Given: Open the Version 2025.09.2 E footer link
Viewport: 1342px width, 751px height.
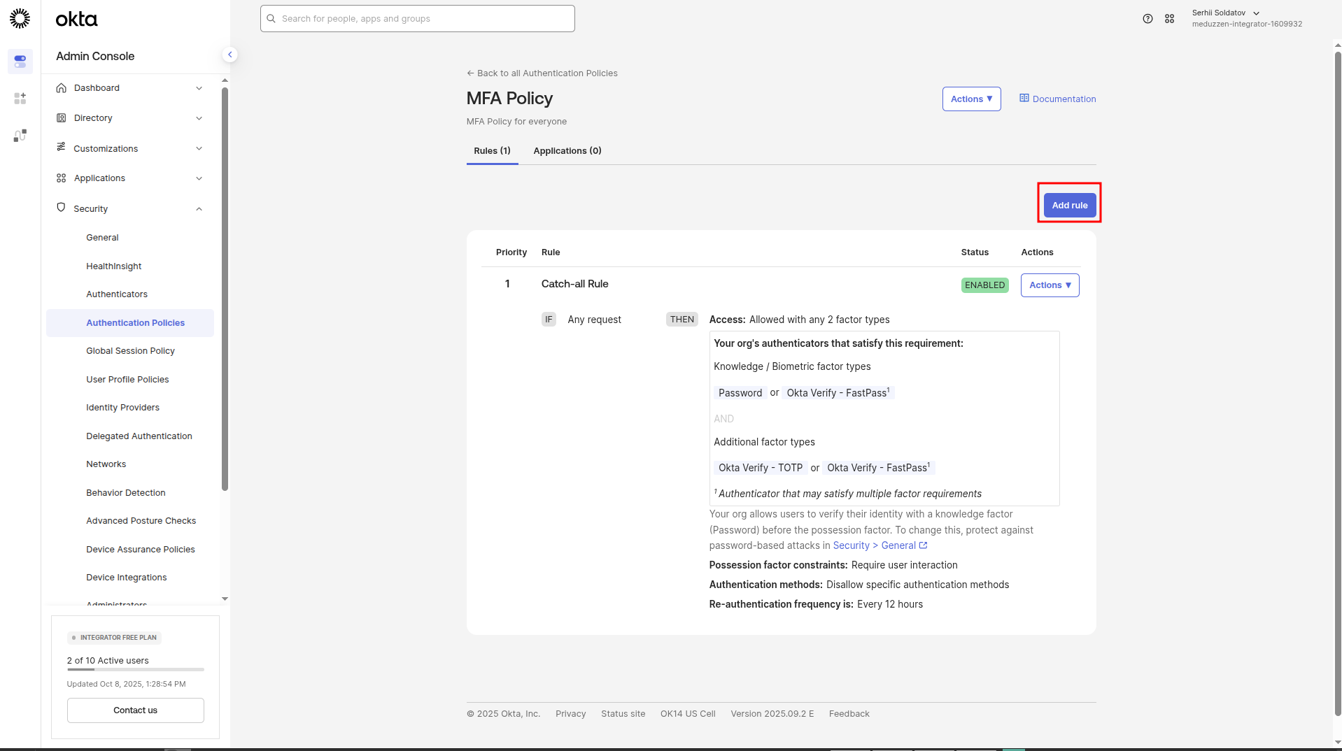Looking at the screenshot, I should [772, 714].
